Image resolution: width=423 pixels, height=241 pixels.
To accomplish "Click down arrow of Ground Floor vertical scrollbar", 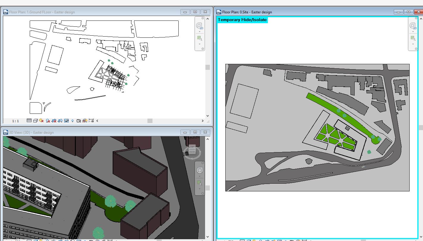I will pyautogui.click(x=207, y=116).
